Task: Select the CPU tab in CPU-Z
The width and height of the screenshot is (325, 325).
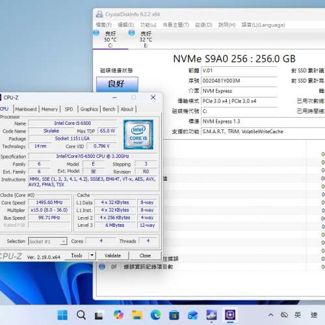Action: tap(5, 109)
